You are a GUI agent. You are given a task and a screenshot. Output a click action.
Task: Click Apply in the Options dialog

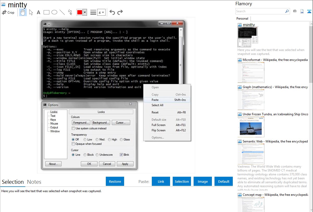click(x=125, y=164)
